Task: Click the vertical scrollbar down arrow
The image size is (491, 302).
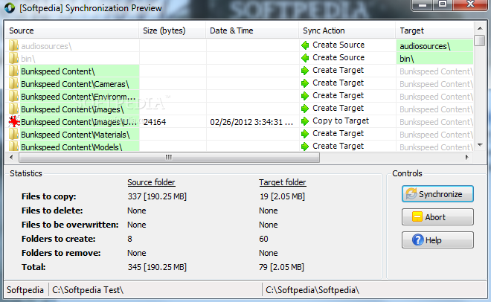Action: [480, 145]
